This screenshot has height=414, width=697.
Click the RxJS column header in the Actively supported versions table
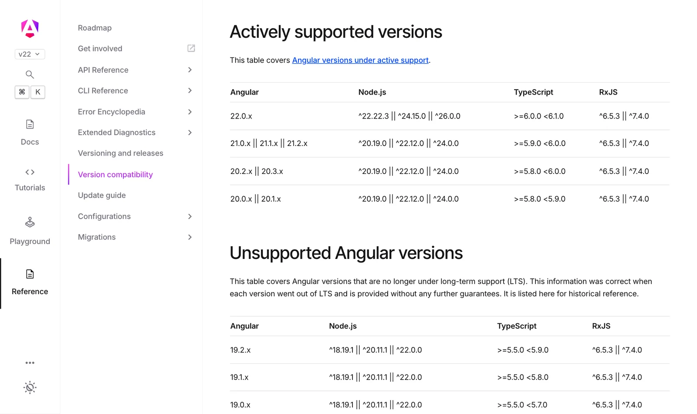click(x=608, y=92)
